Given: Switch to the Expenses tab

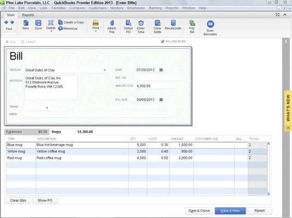Looking at the screenshot, I should 27,132.
